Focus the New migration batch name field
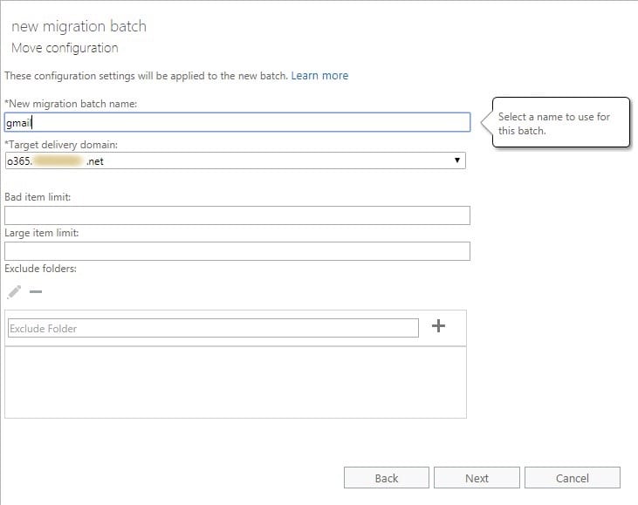638x505 pixels. coord(237,122)
